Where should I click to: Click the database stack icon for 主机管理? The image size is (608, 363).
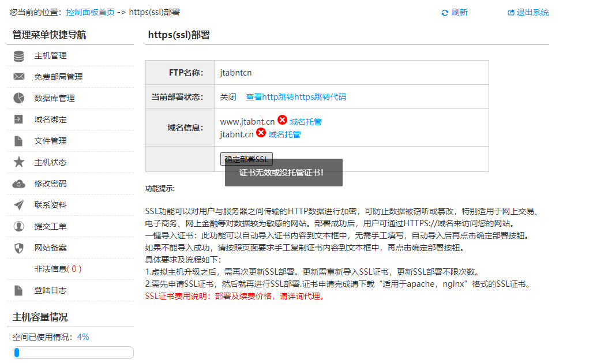19,56
